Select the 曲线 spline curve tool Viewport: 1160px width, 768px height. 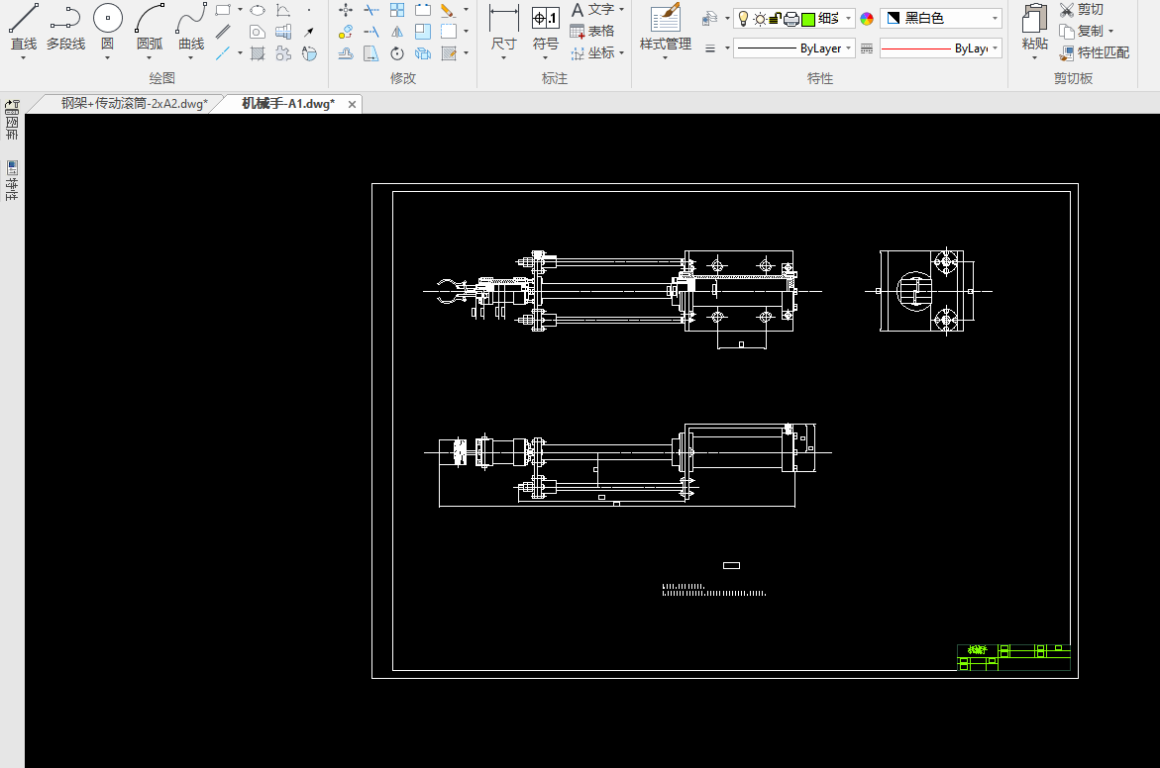(191, 27)
